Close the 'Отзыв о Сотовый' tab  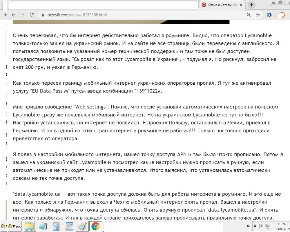(241, 5)
